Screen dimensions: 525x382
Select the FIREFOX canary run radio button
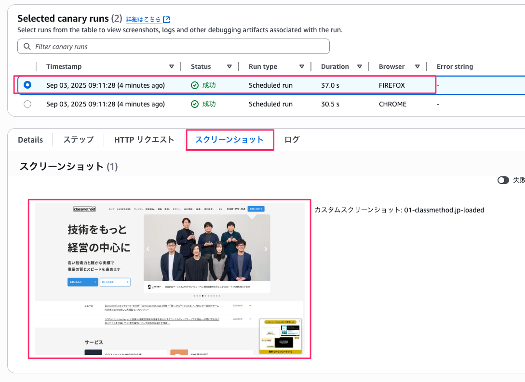[x=27, y=85]
